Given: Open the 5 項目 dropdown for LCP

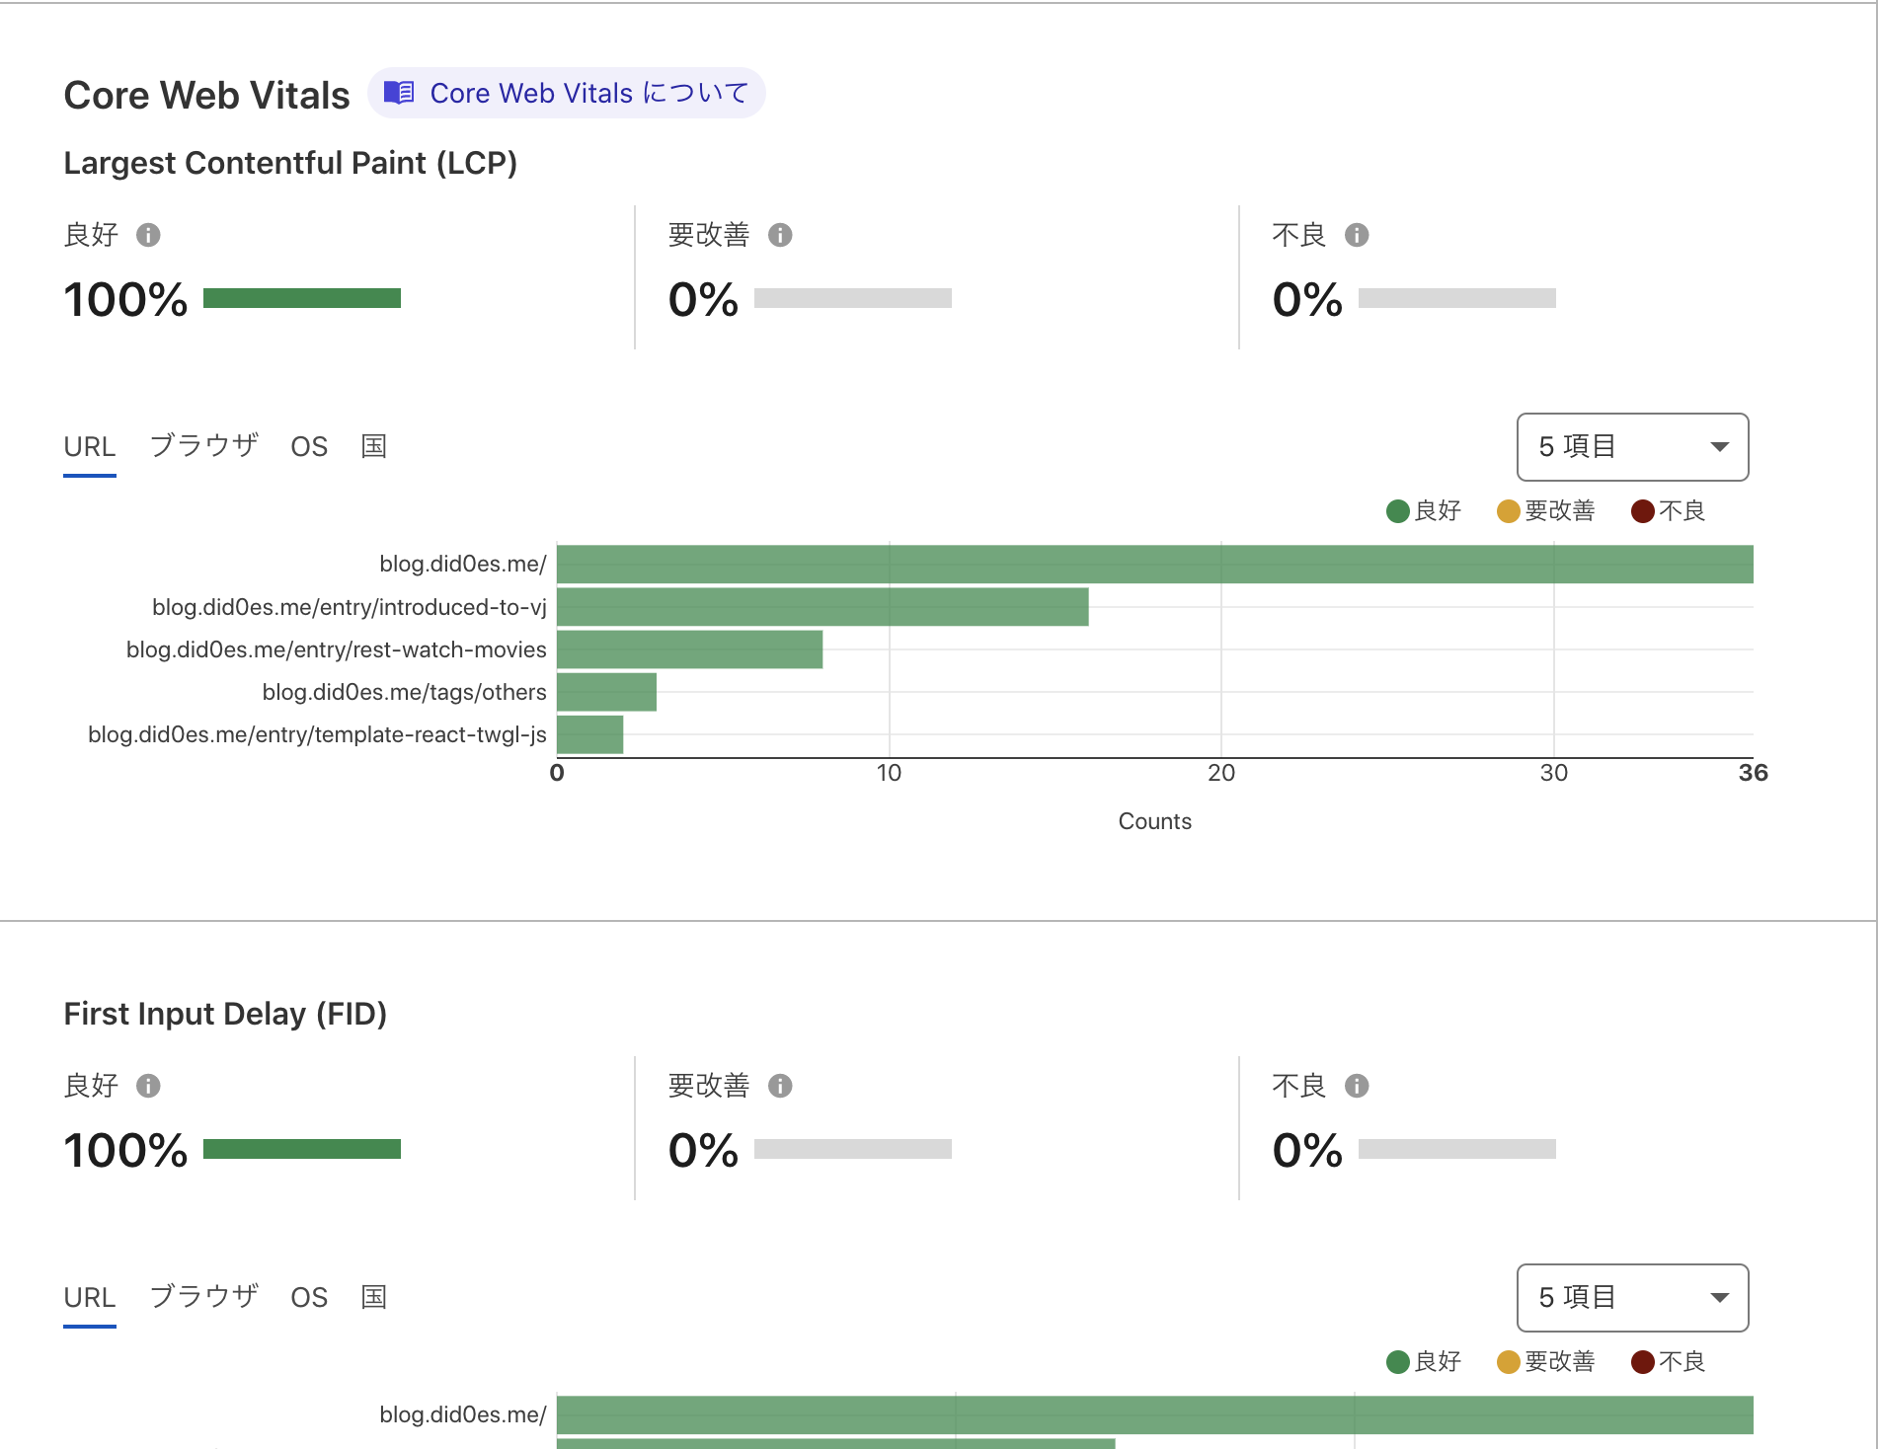Looking at the screenshot, I should pos(1632,447).
